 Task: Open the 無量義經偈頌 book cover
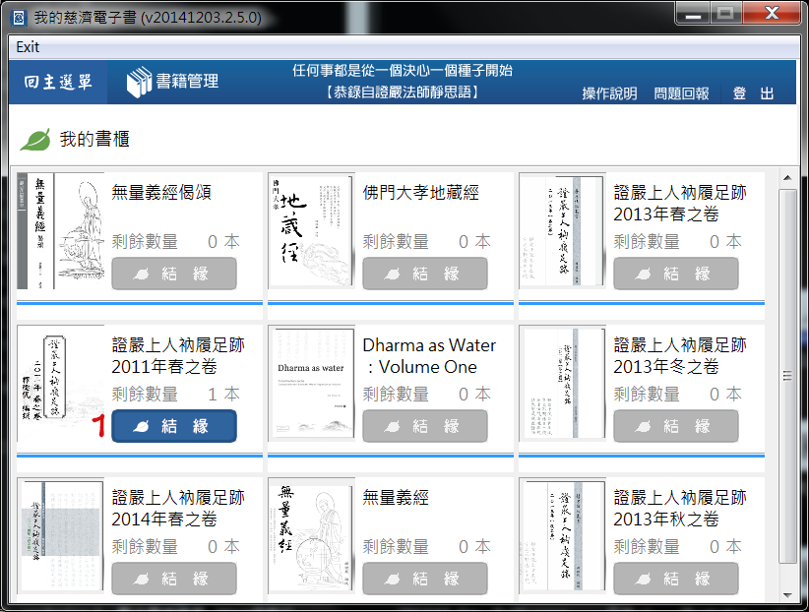point(61,231)
